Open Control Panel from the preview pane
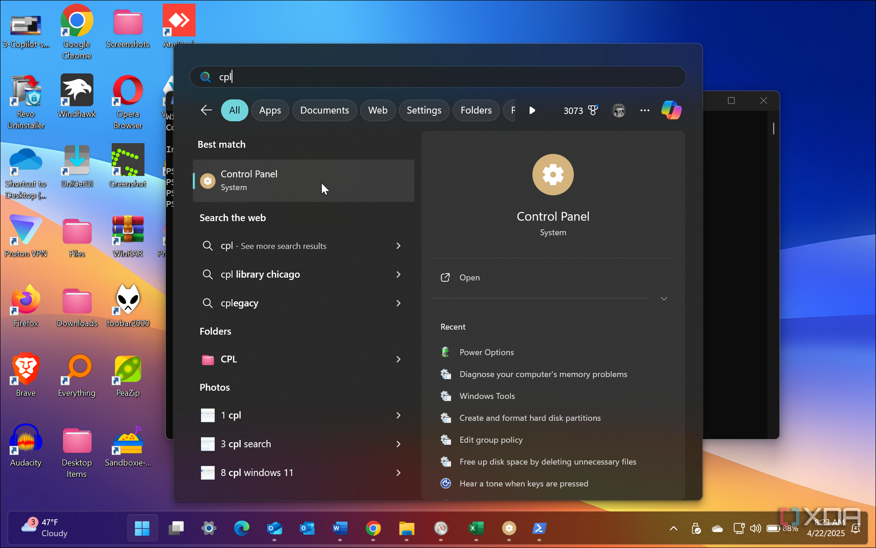 tap(469, 278)
